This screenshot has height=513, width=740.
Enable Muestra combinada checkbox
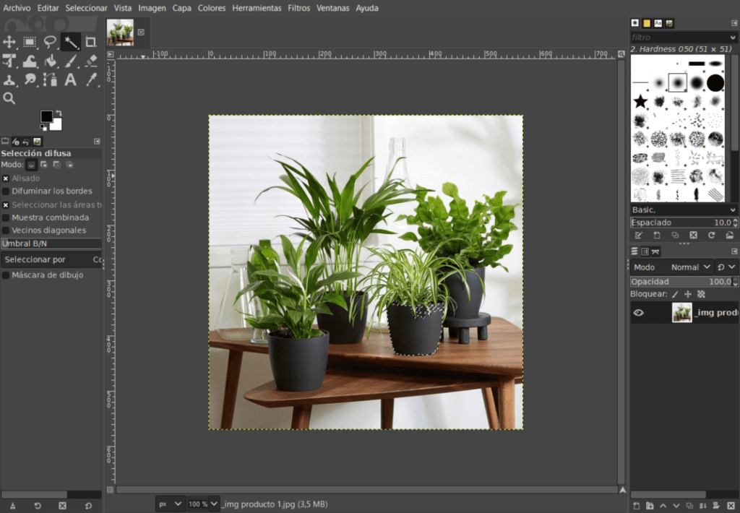point(6,217)
